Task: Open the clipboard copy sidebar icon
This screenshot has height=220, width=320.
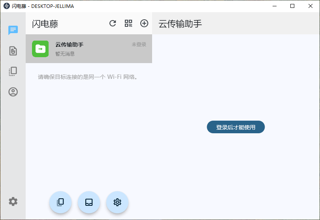Action: (13, 71)
